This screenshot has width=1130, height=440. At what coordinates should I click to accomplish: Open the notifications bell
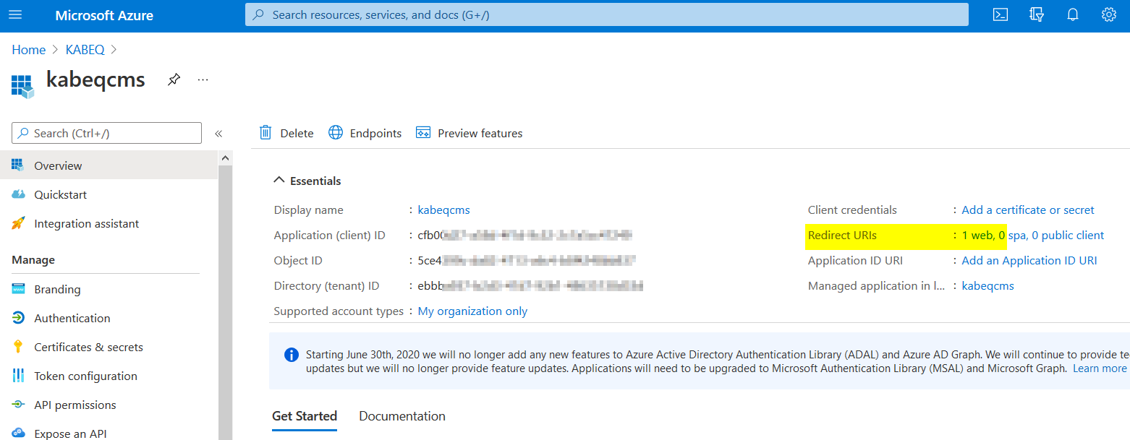[x=1073, y=15]
